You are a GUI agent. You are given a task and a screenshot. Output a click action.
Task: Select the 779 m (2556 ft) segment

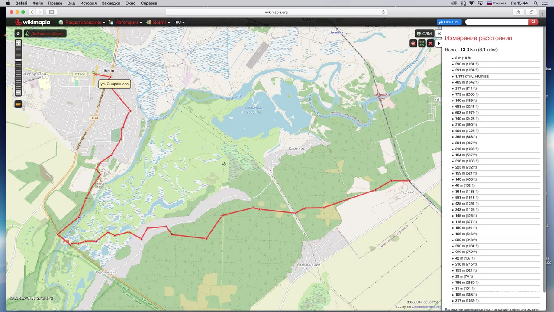click(x=467, y=94)
